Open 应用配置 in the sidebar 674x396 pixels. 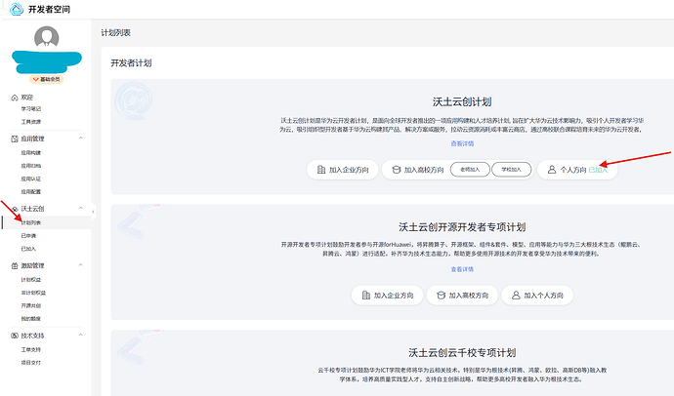click(31, 192)
